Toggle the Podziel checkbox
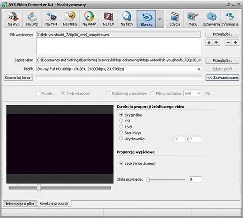 coord(38,93)
